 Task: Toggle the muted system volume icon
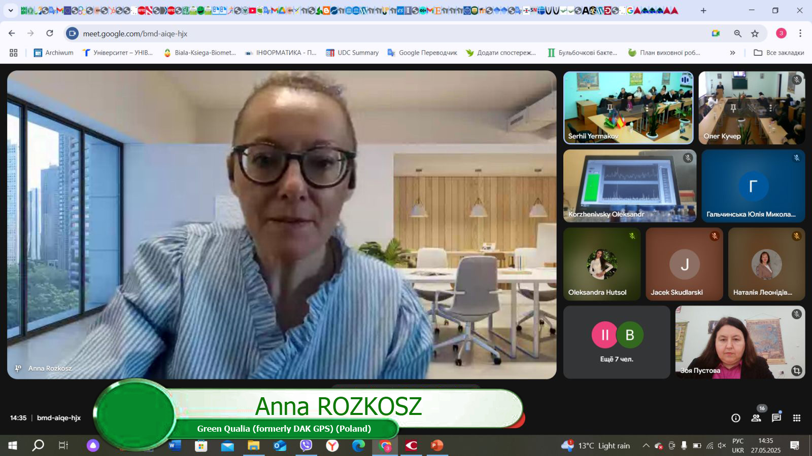pos(722,446)
